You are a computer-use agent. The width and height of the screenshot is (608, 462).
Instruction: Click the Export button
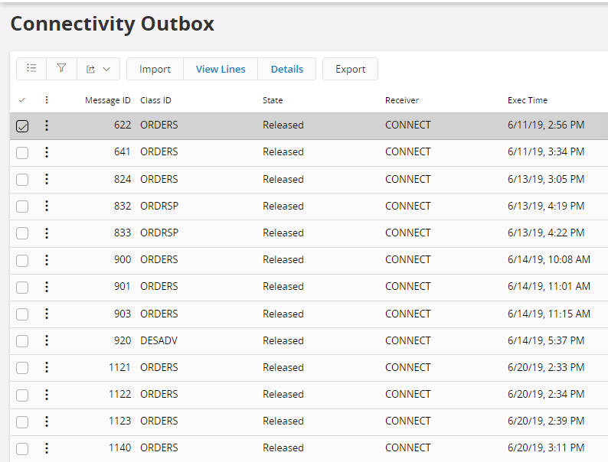[x=350, y=69]
